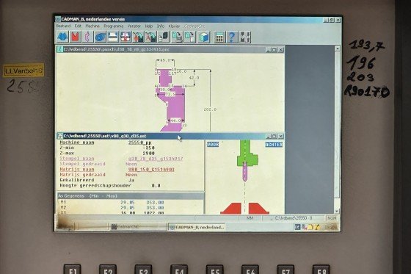Click the Machine naam label
The height and width of the screenshot is (274, 411).
[77, 143]
